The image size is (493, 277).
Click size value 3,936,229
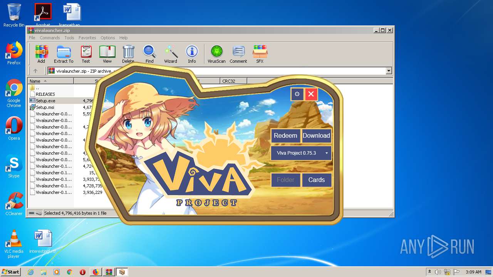click(92, 192)
